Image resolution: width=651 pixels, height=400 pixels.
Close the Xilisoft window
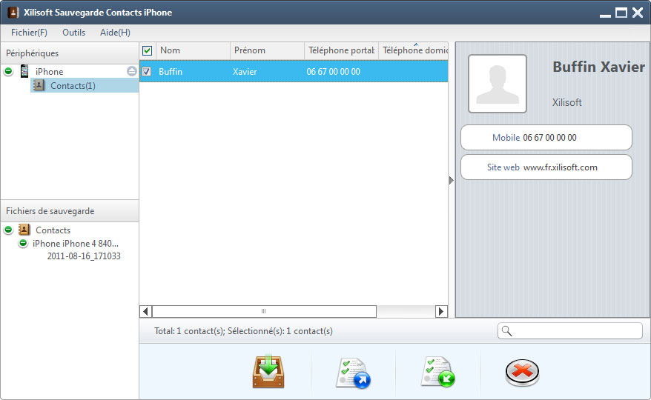tap(638, 13)
